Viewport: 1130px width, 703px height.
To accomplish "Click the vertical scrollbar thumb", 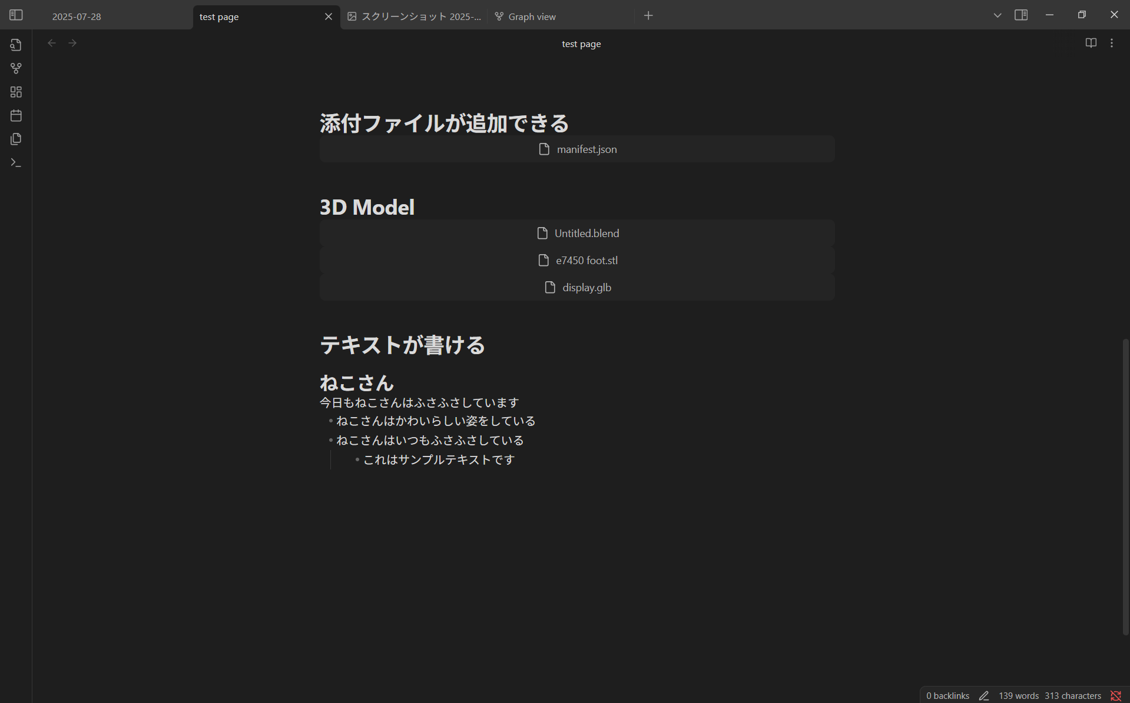I will (1125, 487).
